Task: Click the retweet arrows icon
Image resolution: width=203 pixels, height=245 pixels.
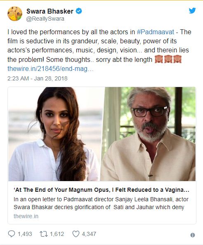Action: coord(44,234)
